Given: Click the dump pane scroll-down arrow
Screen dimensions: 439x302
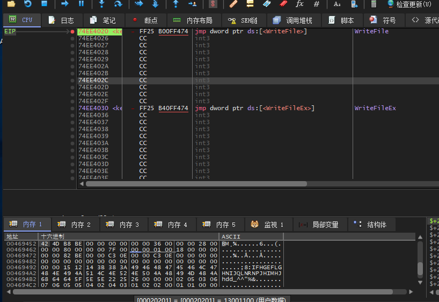Looking at the screenshot, I should click(x=420, y=283).
